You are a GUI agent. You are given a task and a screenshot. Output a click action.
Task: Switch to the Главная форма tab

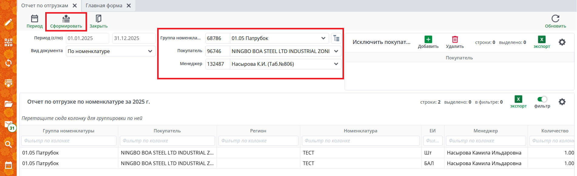[x=104, y=5]
